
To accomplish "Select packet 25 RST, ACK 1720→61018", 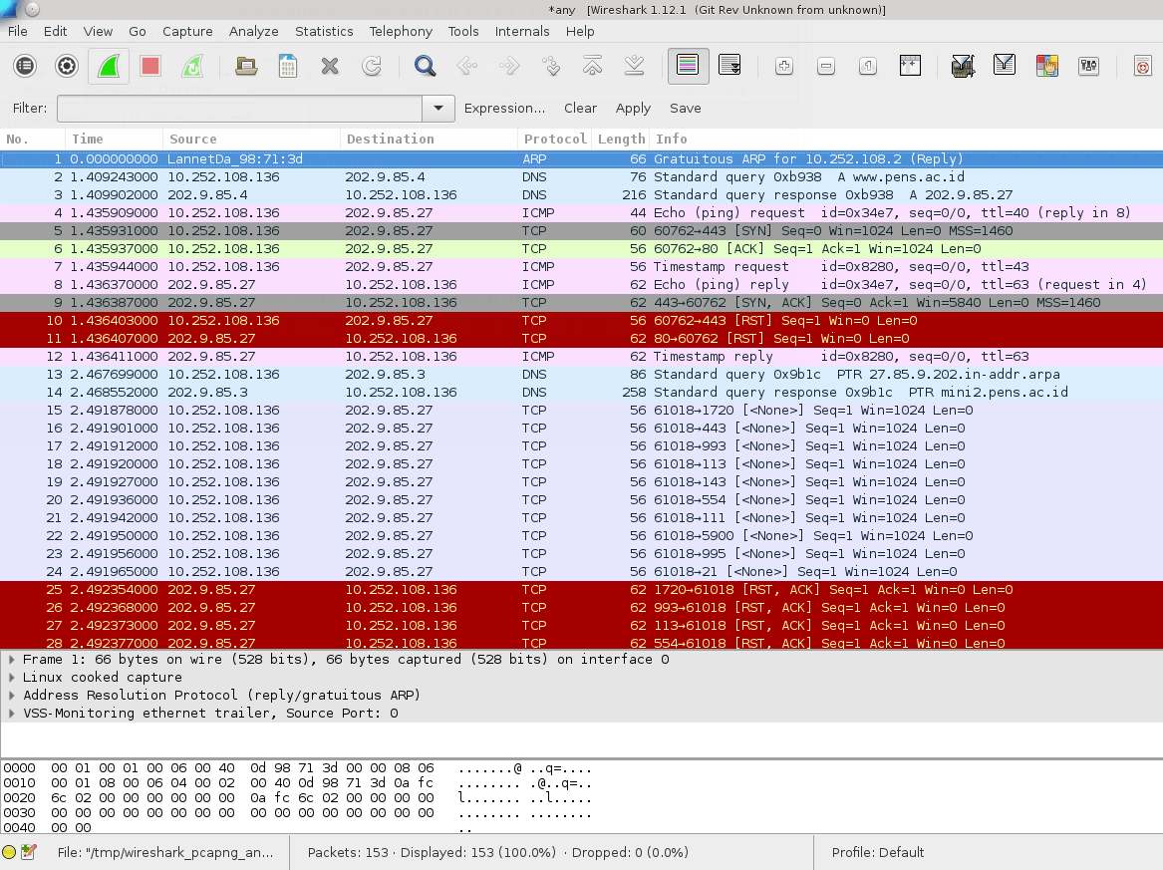I will 582,590.
